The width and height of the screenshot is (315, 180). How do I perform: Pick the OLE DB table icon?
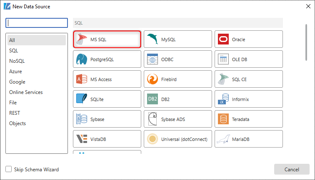pos(223,59)
